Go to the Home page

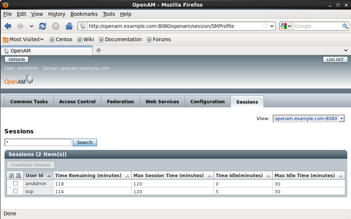(69, 26)
